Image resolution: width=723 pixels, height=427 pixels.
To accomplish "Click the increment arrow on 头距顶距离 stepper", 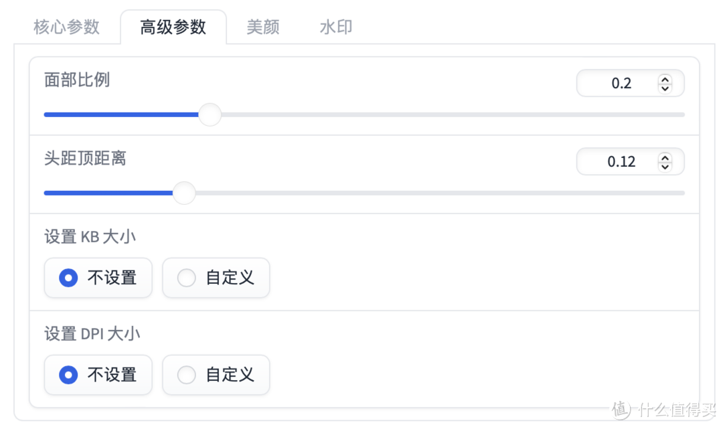I will tap(664, 157).
